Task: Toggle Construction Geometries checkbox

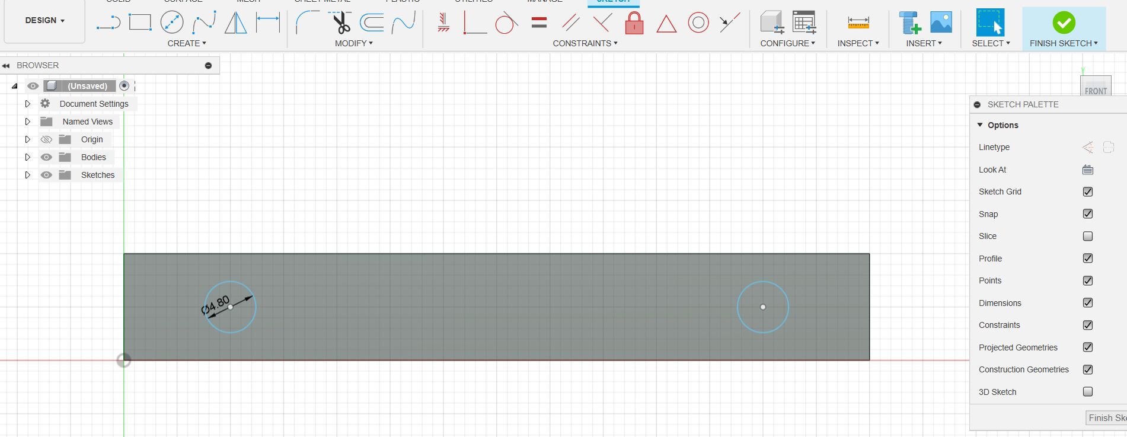Action: coord(1088,369)
